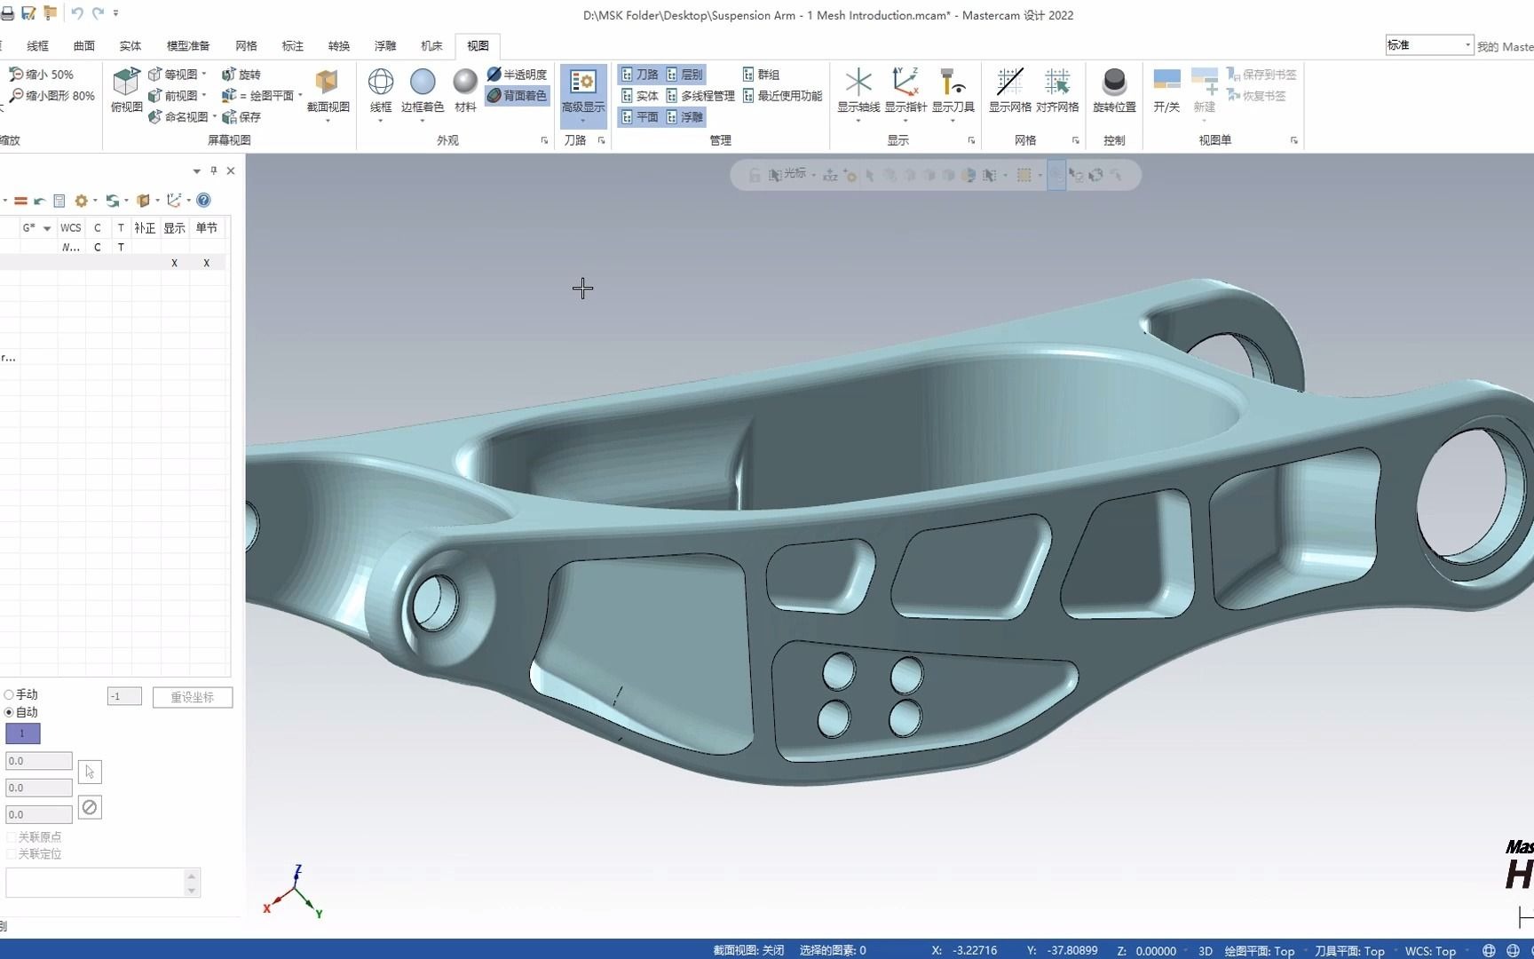
Task: Click Rotation position (旋转位置) icon
Action: pyautogui.click(x=1114, y=82)
